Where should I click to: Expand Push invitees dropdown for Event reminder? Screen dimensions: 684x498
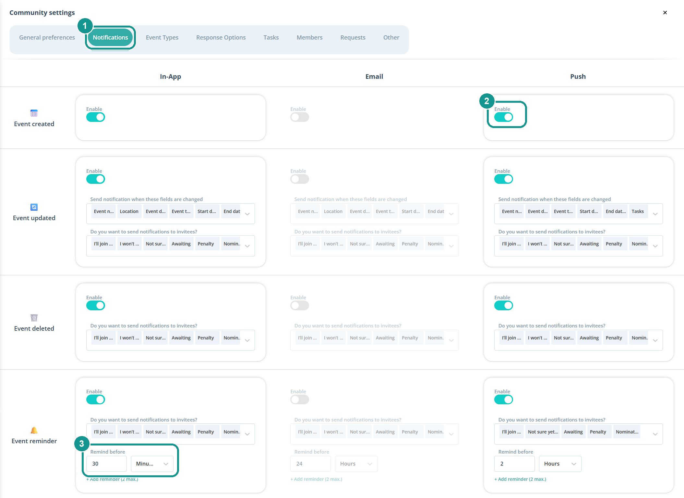pyautogui.click(x=655, y=434)
